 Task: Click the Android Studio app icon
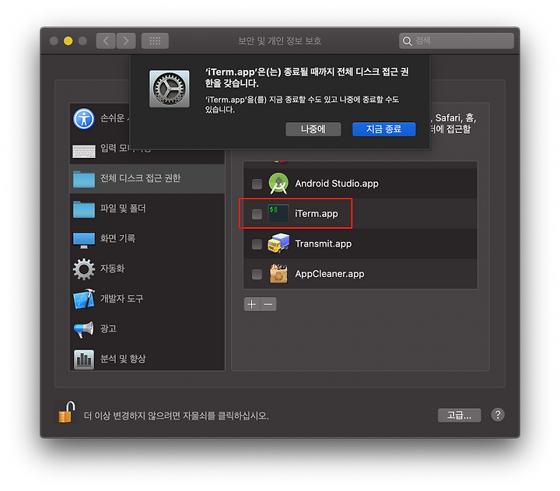point(278,184)
